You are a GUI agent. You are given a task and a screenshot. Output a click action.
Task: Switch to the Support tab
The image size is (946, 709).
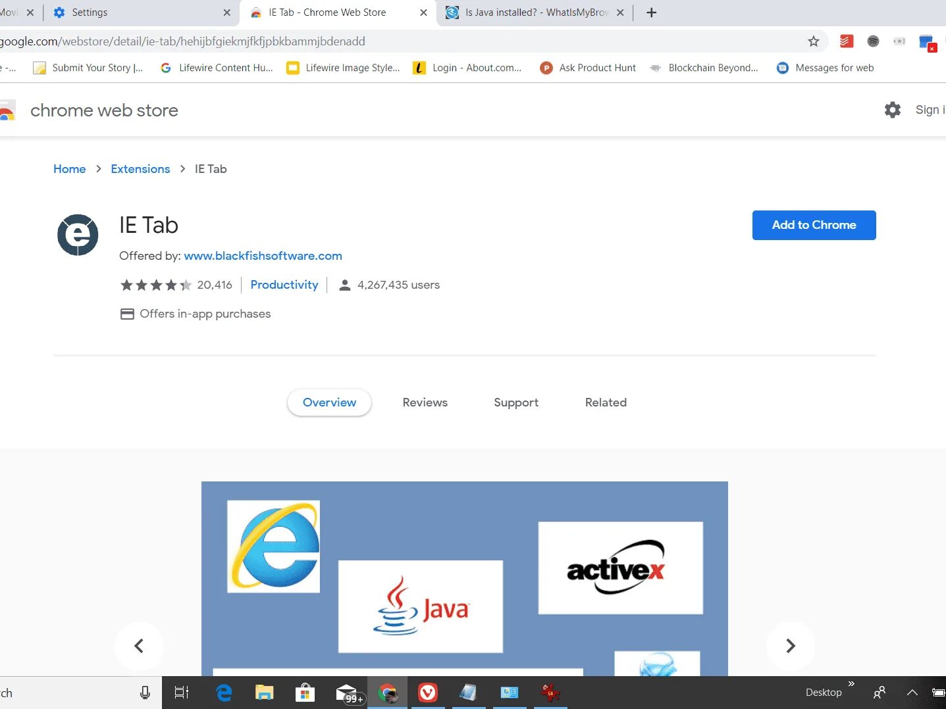(516, 403)
